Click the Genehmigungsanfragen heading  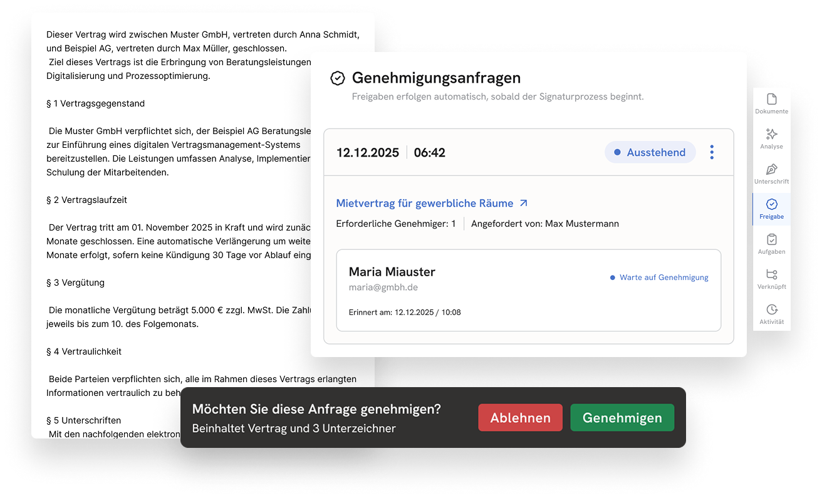pos(437,78)
